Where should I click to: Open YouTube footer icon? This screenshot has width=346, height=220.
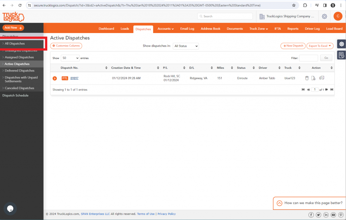(x=333, y=215)
